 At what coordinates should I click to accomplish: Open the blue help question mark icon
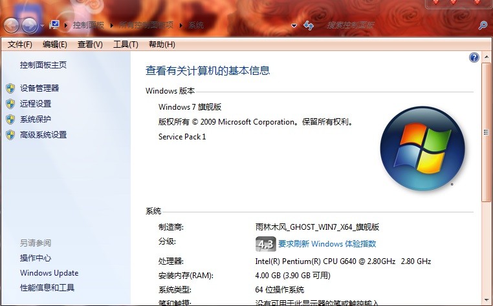point(474,57)
